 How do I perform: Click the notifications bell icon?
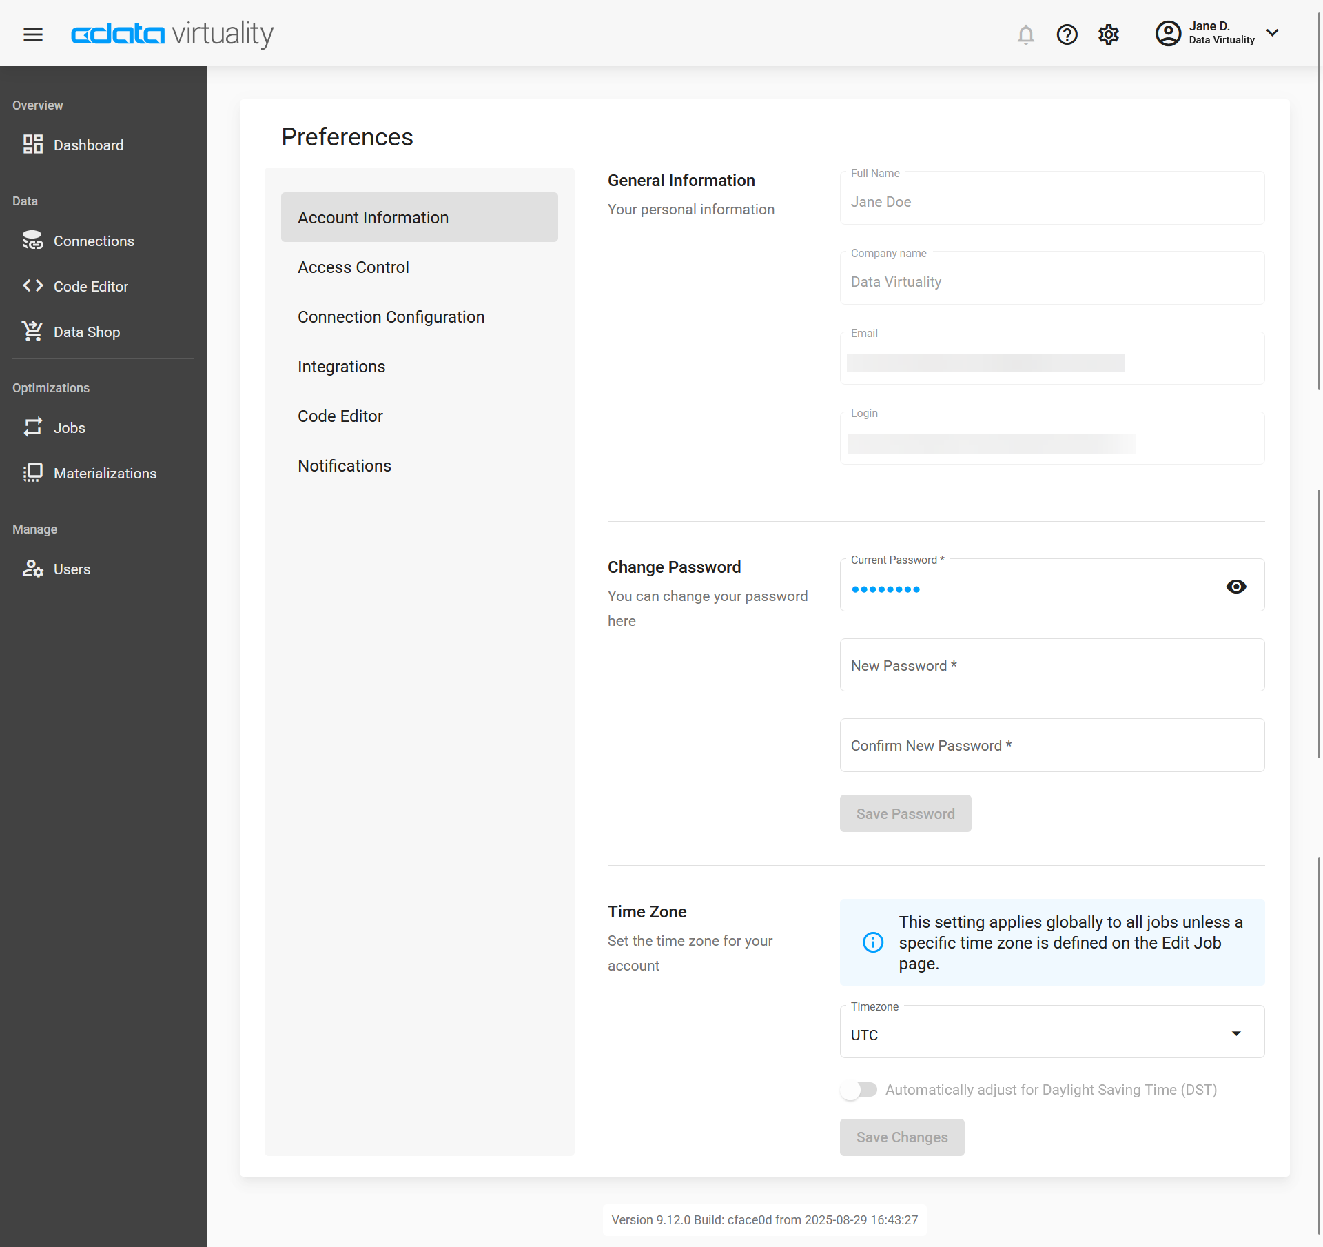click(1025, 34)
